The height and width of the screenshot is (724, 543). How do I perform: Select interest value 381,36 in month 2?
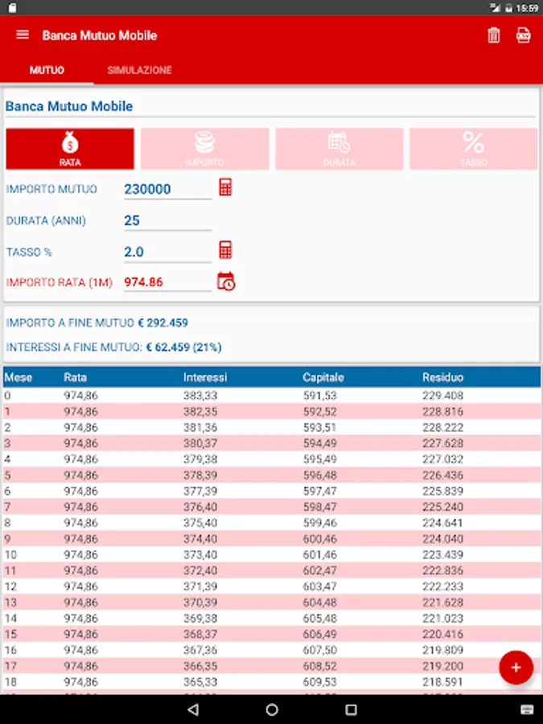click(200, 428)
